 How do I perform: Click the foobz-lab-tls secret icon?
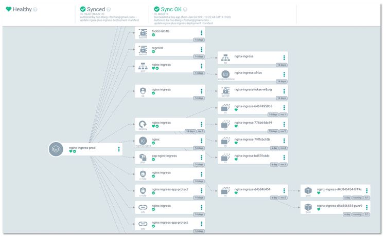pos(143,33)
